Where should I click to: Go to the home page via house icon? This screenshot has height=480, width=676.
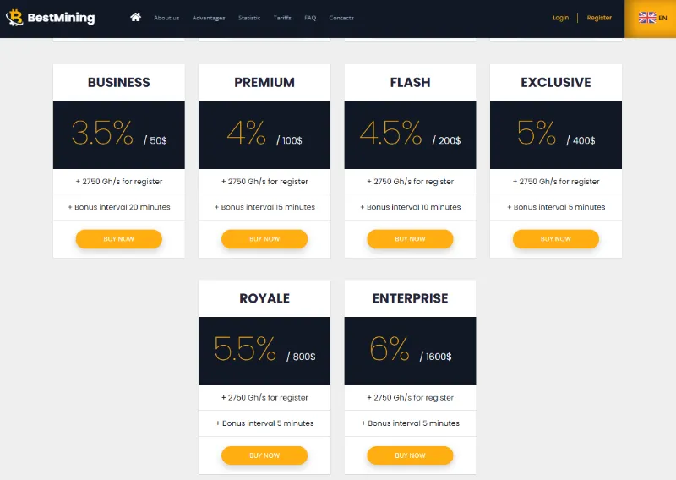pyautogui.click(x=135, y=17)
